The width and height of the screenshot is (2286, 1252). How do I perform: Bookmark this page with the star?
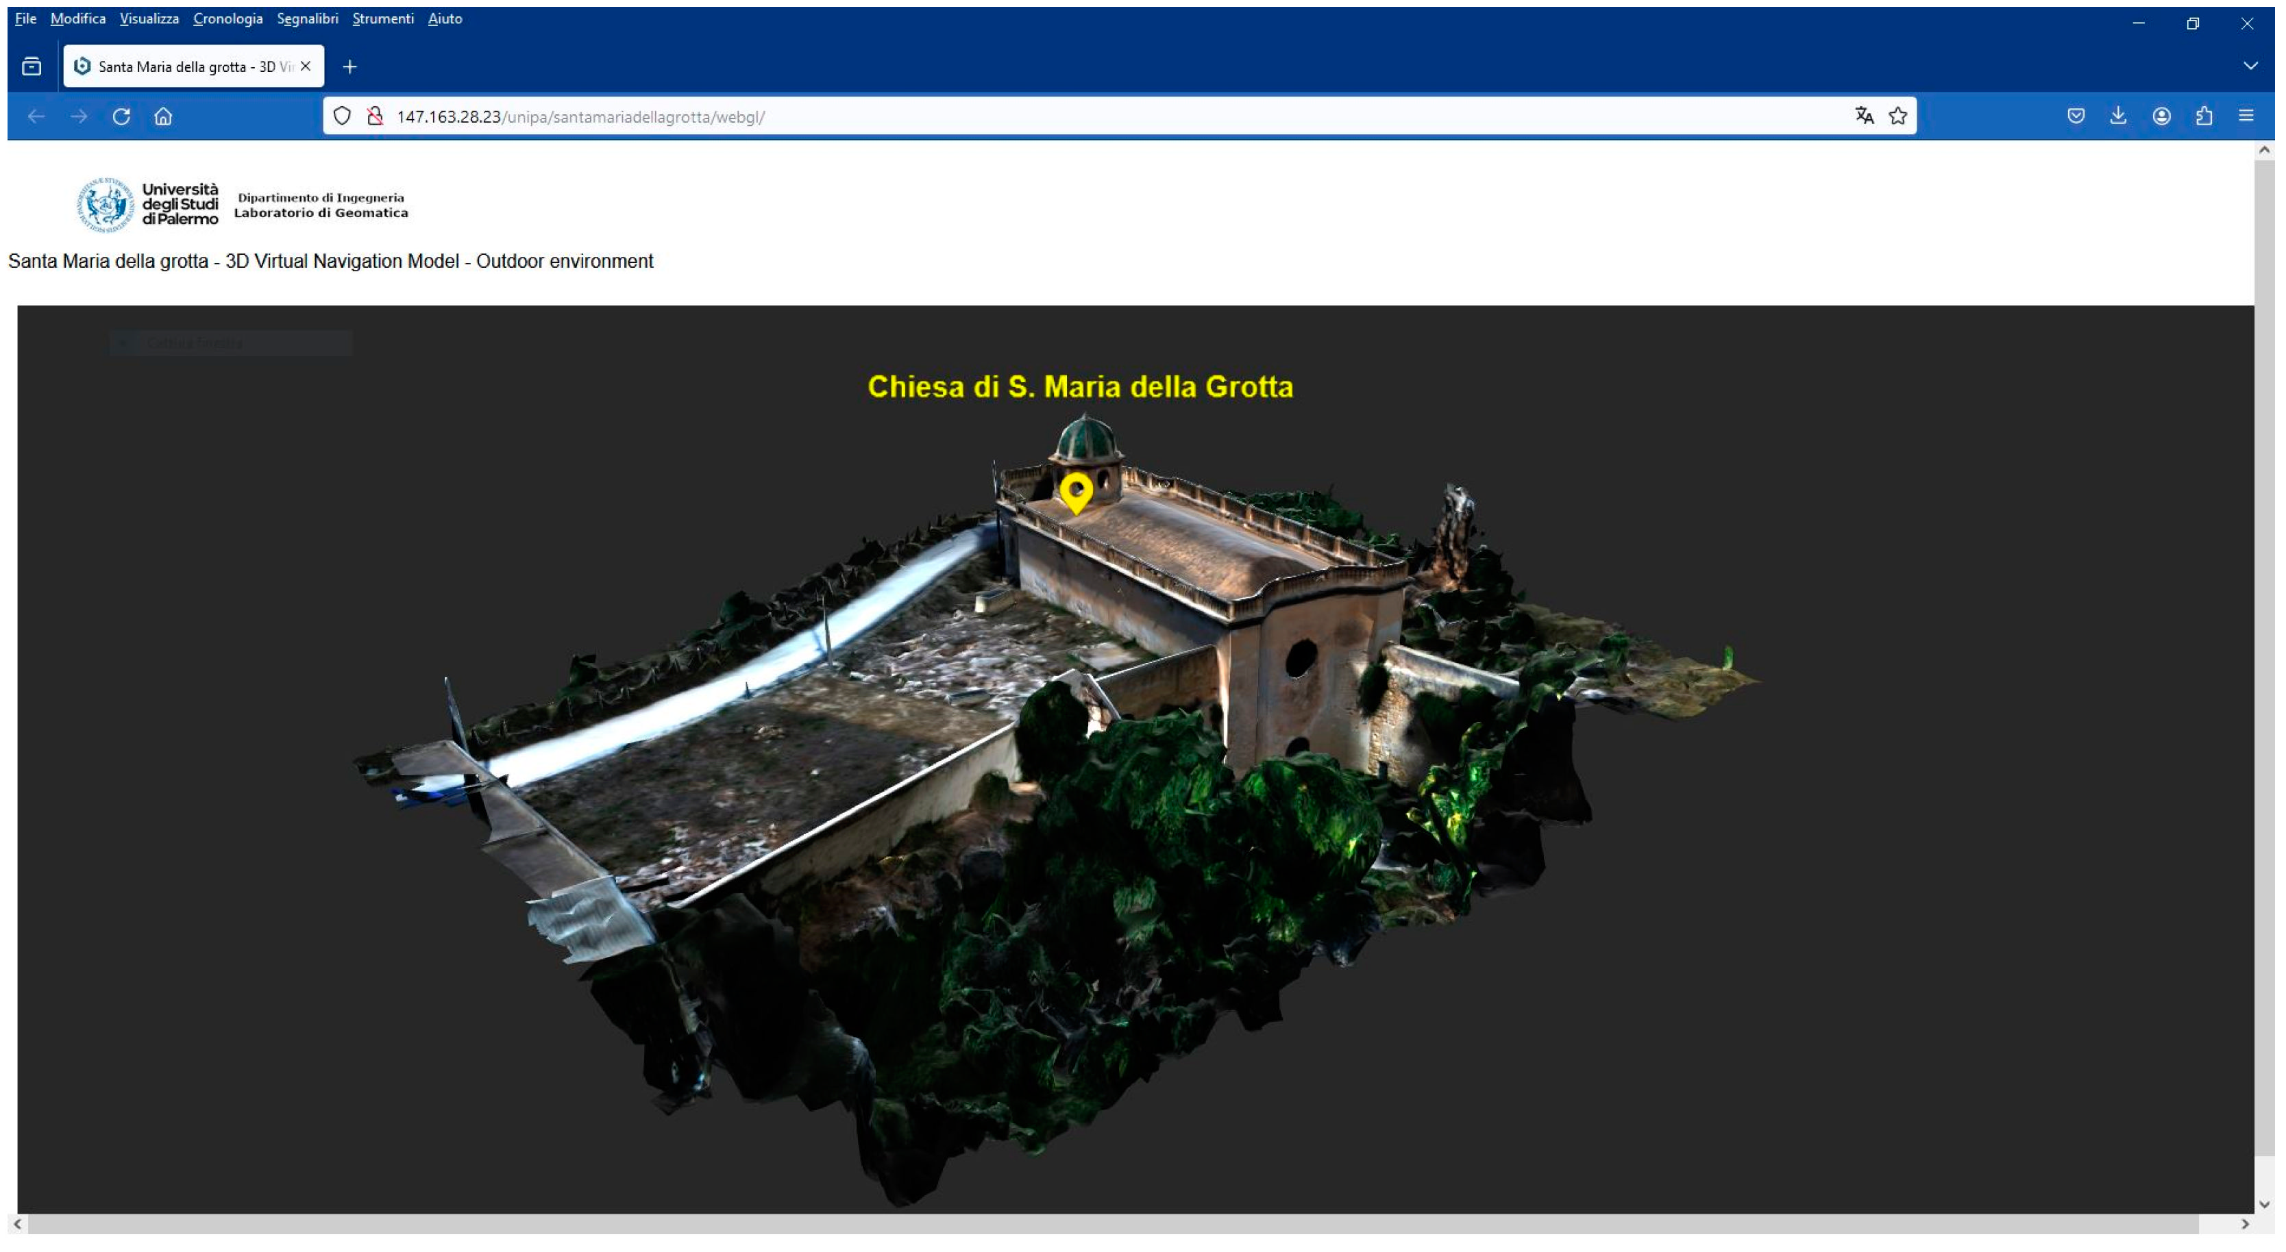pyautogui.click(x=1897, y=116)
